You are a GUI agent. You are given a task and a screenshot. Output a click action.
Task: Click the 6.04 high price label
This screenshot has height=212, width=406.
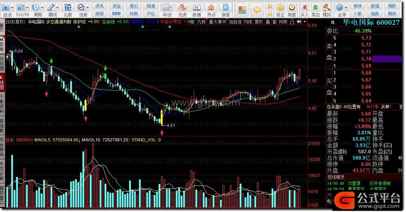18,51
